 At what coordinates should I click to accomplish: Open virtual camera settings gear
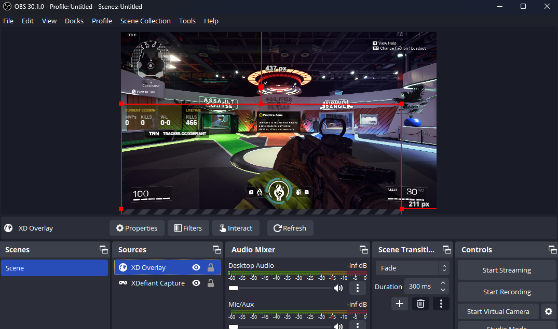point(548,311)
